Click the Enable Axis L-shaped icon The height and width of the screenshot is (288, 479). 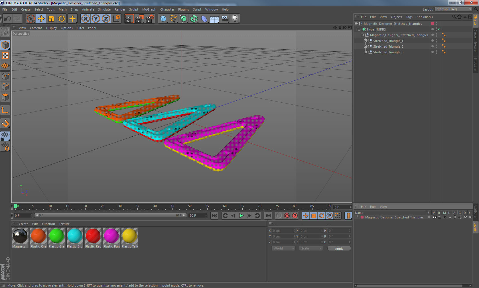tap(5, 110)
